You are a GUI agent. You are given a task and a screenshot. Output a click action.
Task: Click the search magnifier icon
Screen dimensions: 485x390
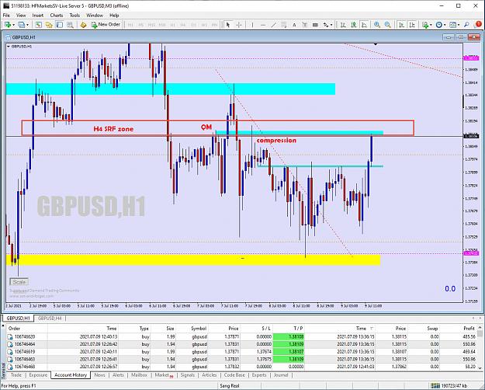[x=466, y=25]
